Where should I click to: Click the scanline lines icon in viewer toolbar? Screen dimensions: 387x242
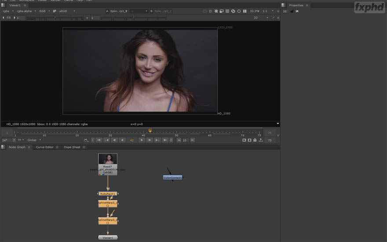point(227,11)
